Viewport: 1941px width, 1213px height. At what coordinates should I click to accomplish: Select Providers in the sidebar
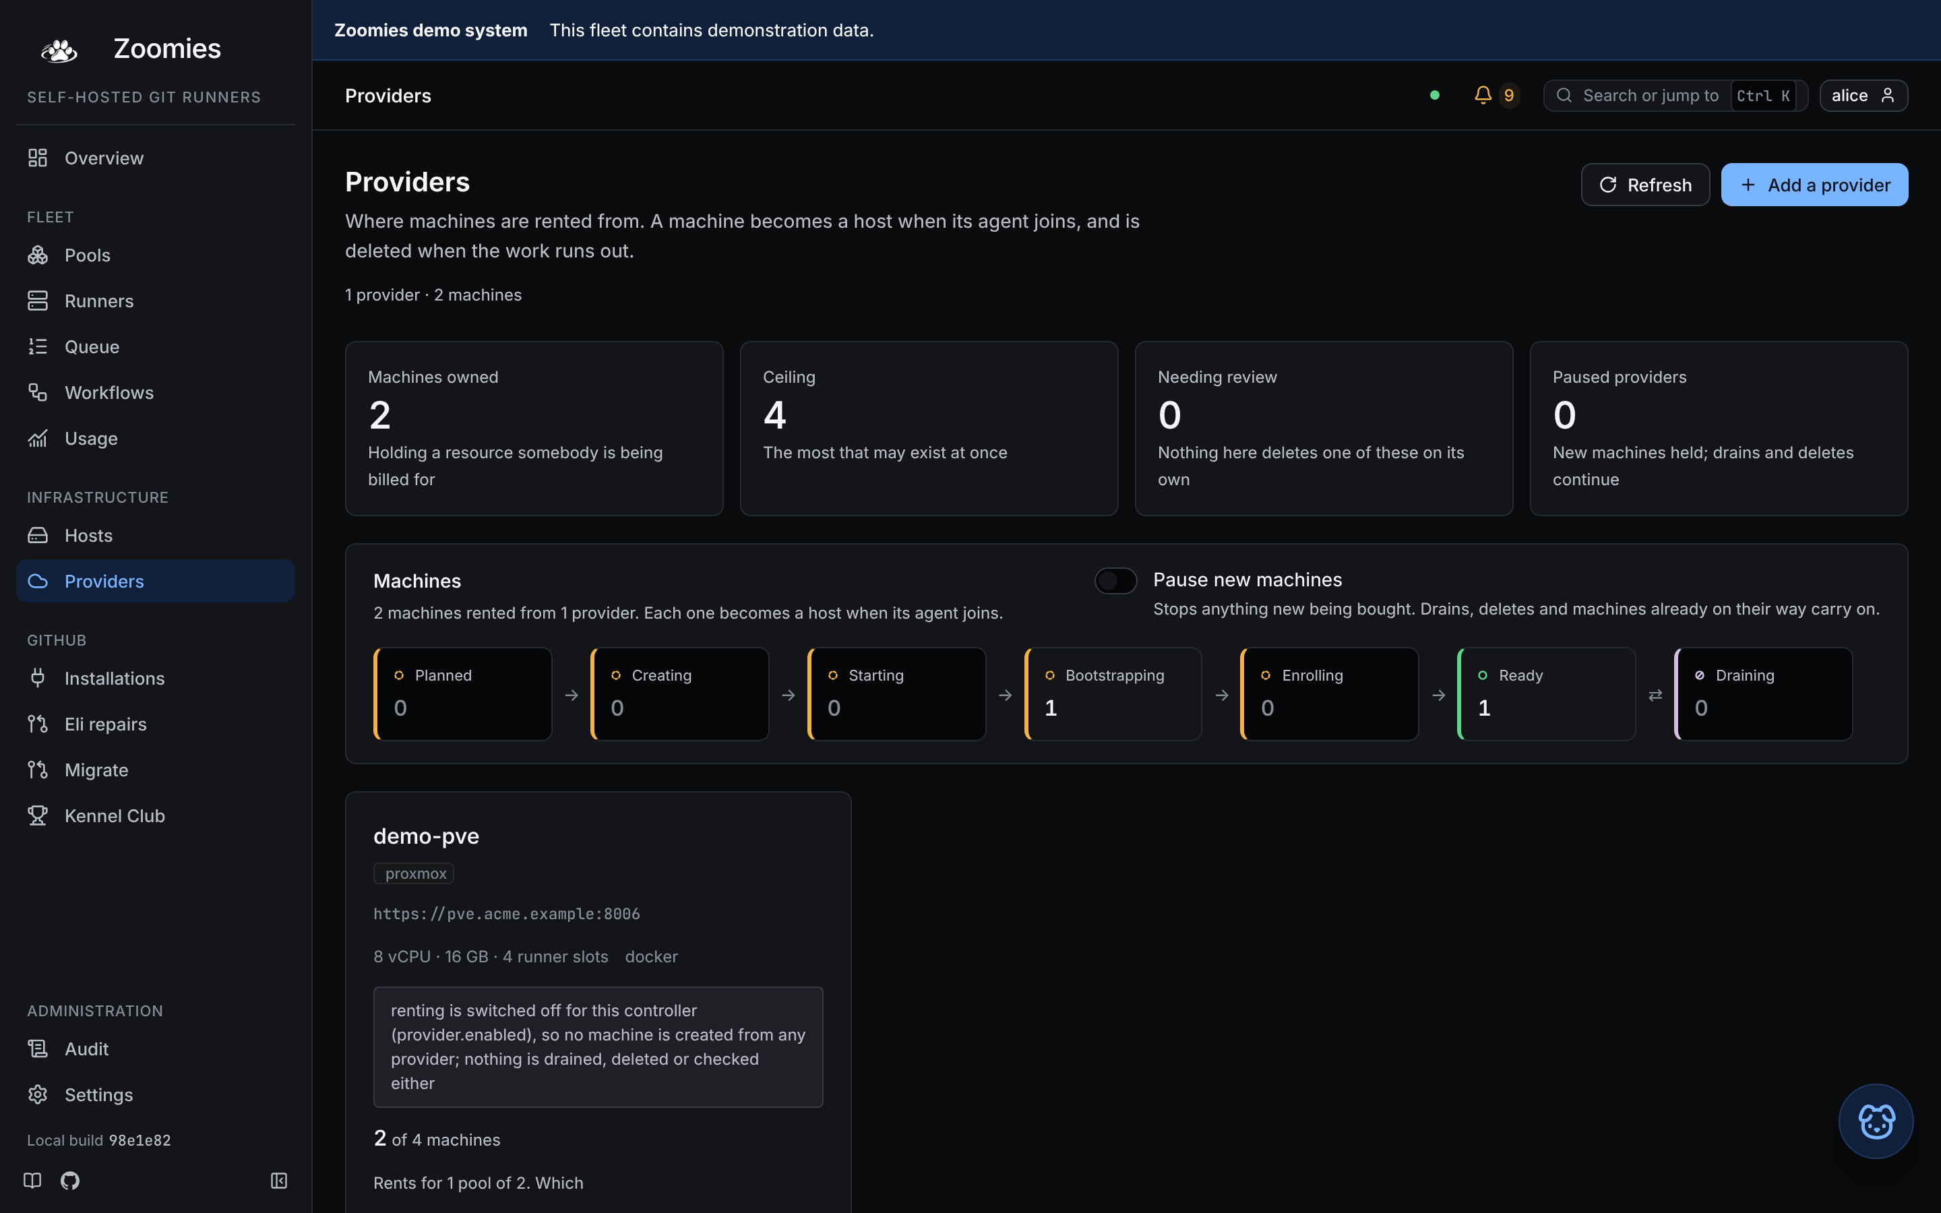[156, 581]
